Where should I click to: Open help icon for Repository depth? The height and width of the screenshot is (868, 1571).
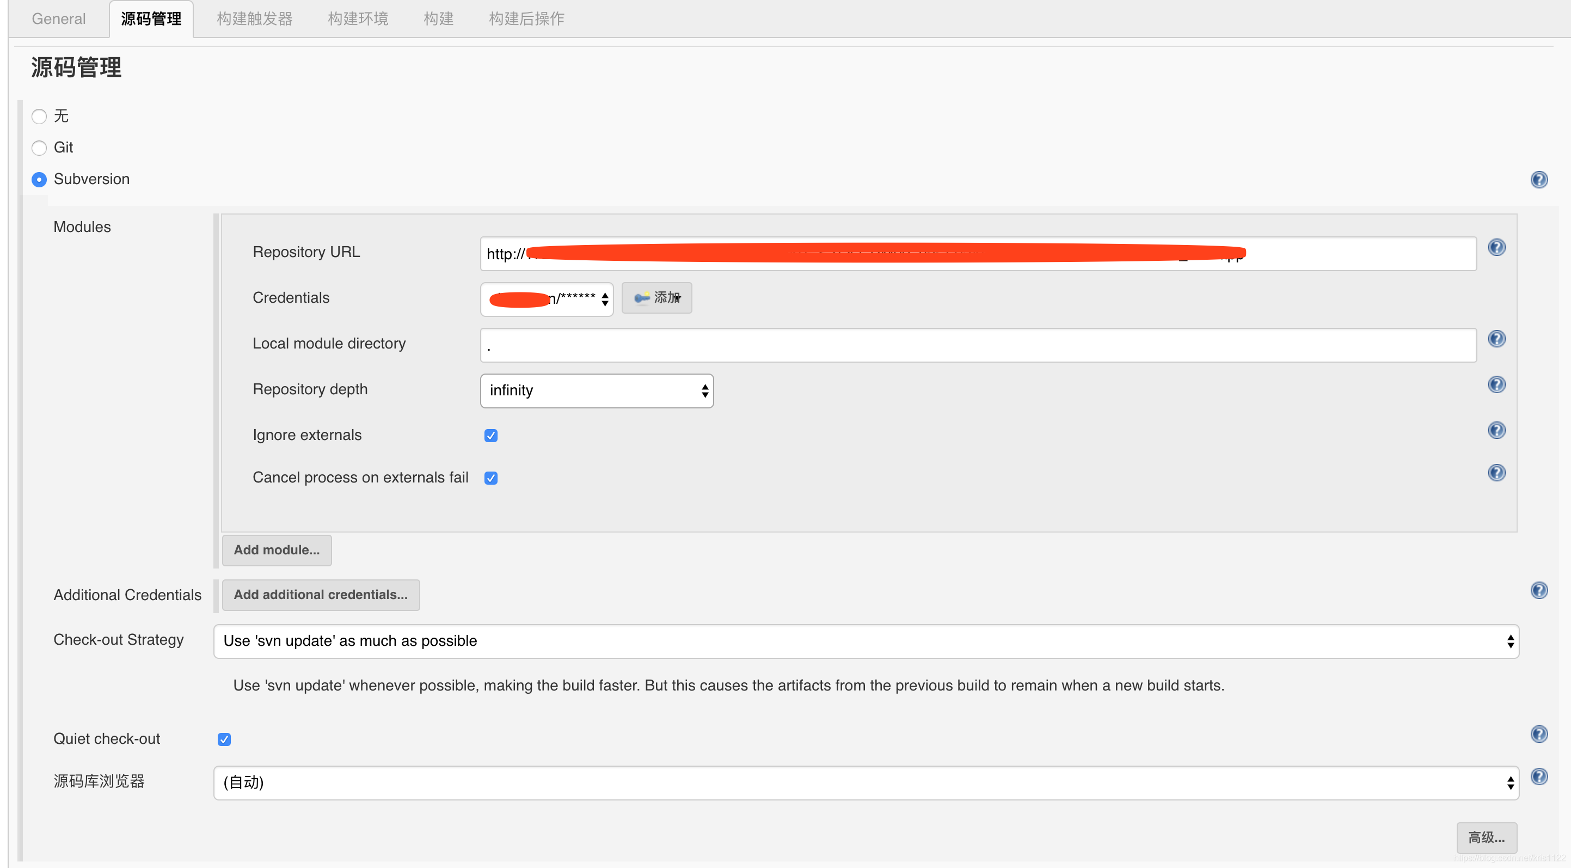[1496, 384]
